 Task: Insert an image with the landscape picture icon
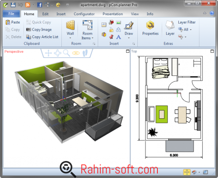119,22
